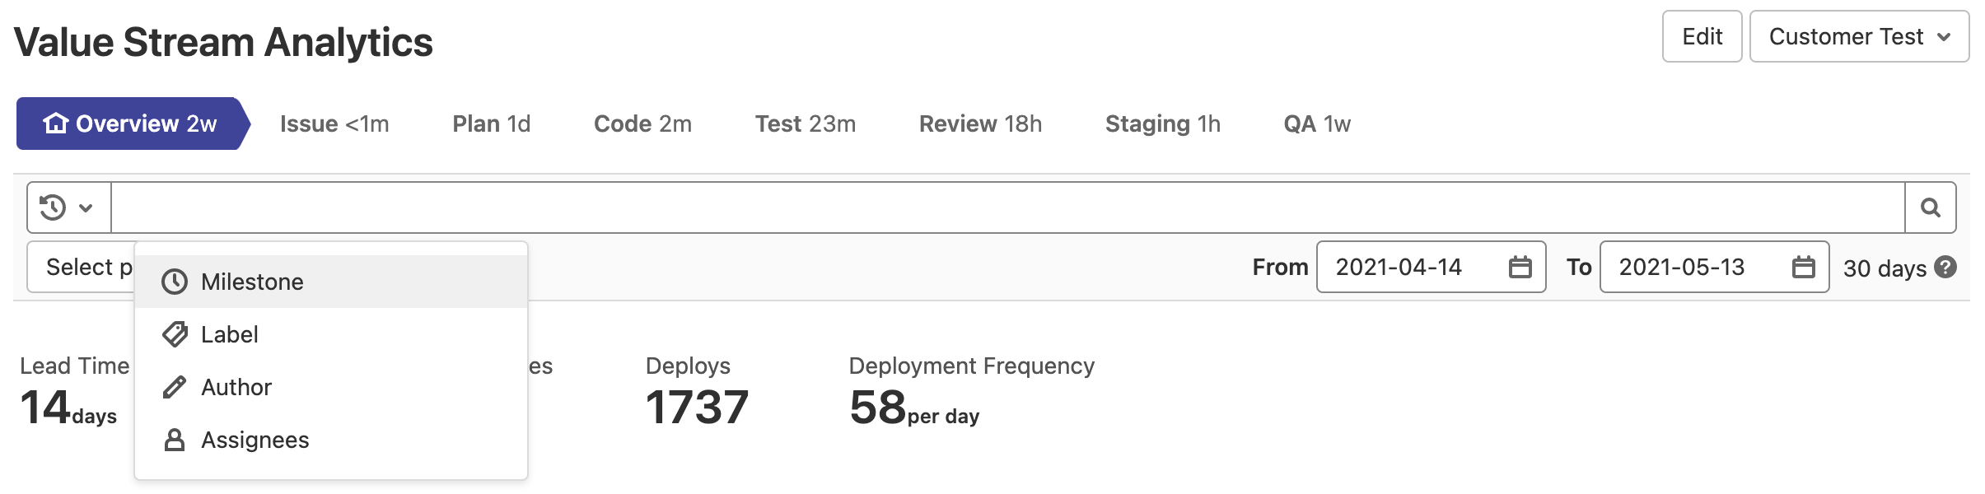Click the Label tag icon in the filter menu
Screen dimensions: 1985x494
coord(174,333)
